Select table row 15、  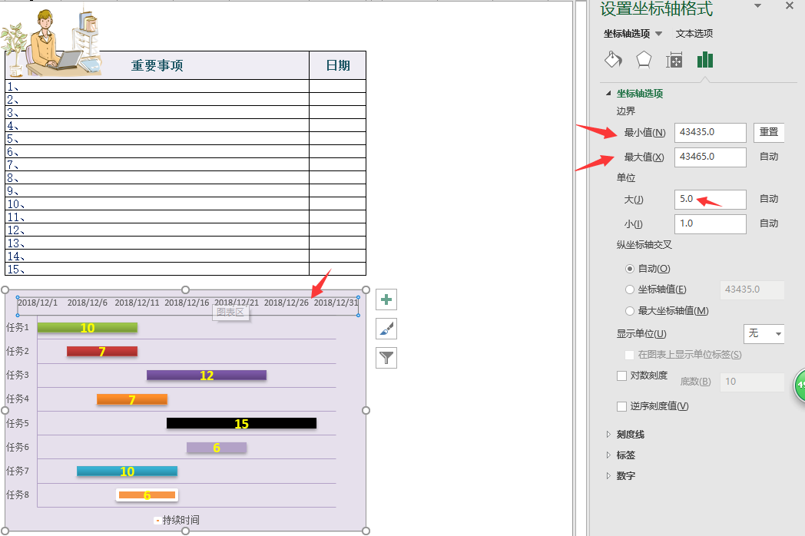(185, 269)
